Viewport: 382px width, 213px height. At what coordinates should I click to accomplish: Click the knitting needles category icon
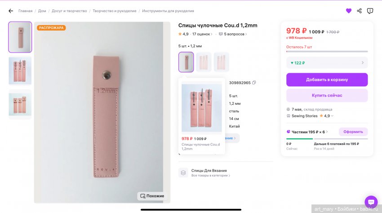click(183, 173)
